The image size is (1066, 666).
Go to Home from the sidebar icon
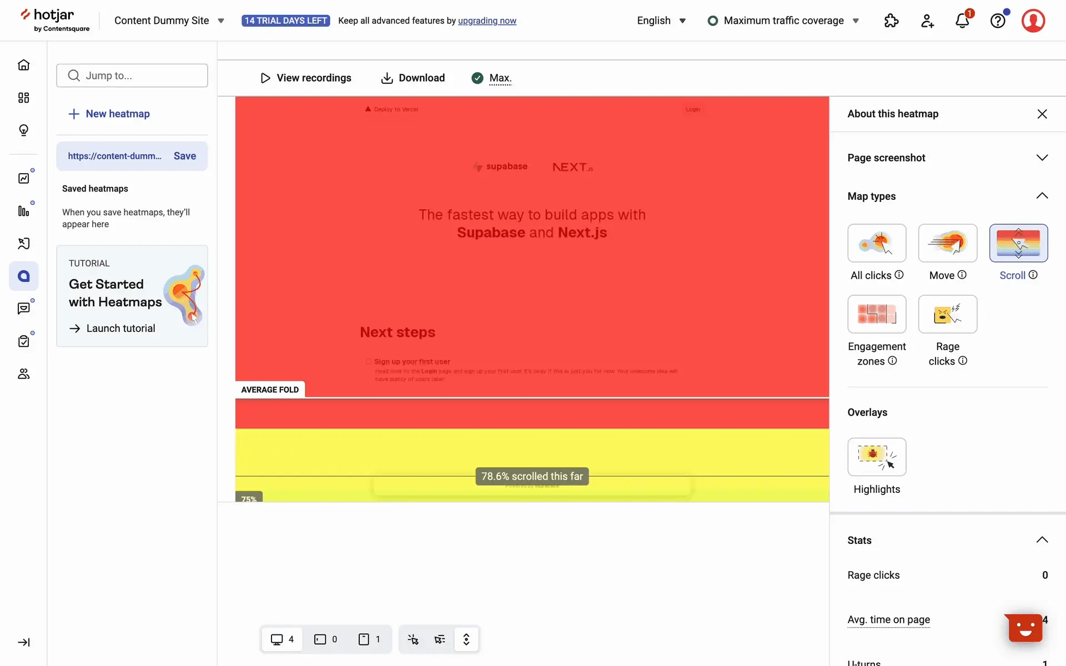pyautogui.click(x=23, y=65)
